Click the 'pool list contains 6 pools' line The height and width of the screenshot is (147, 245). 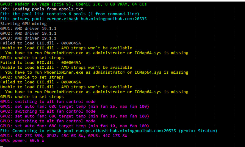point(70,14)
